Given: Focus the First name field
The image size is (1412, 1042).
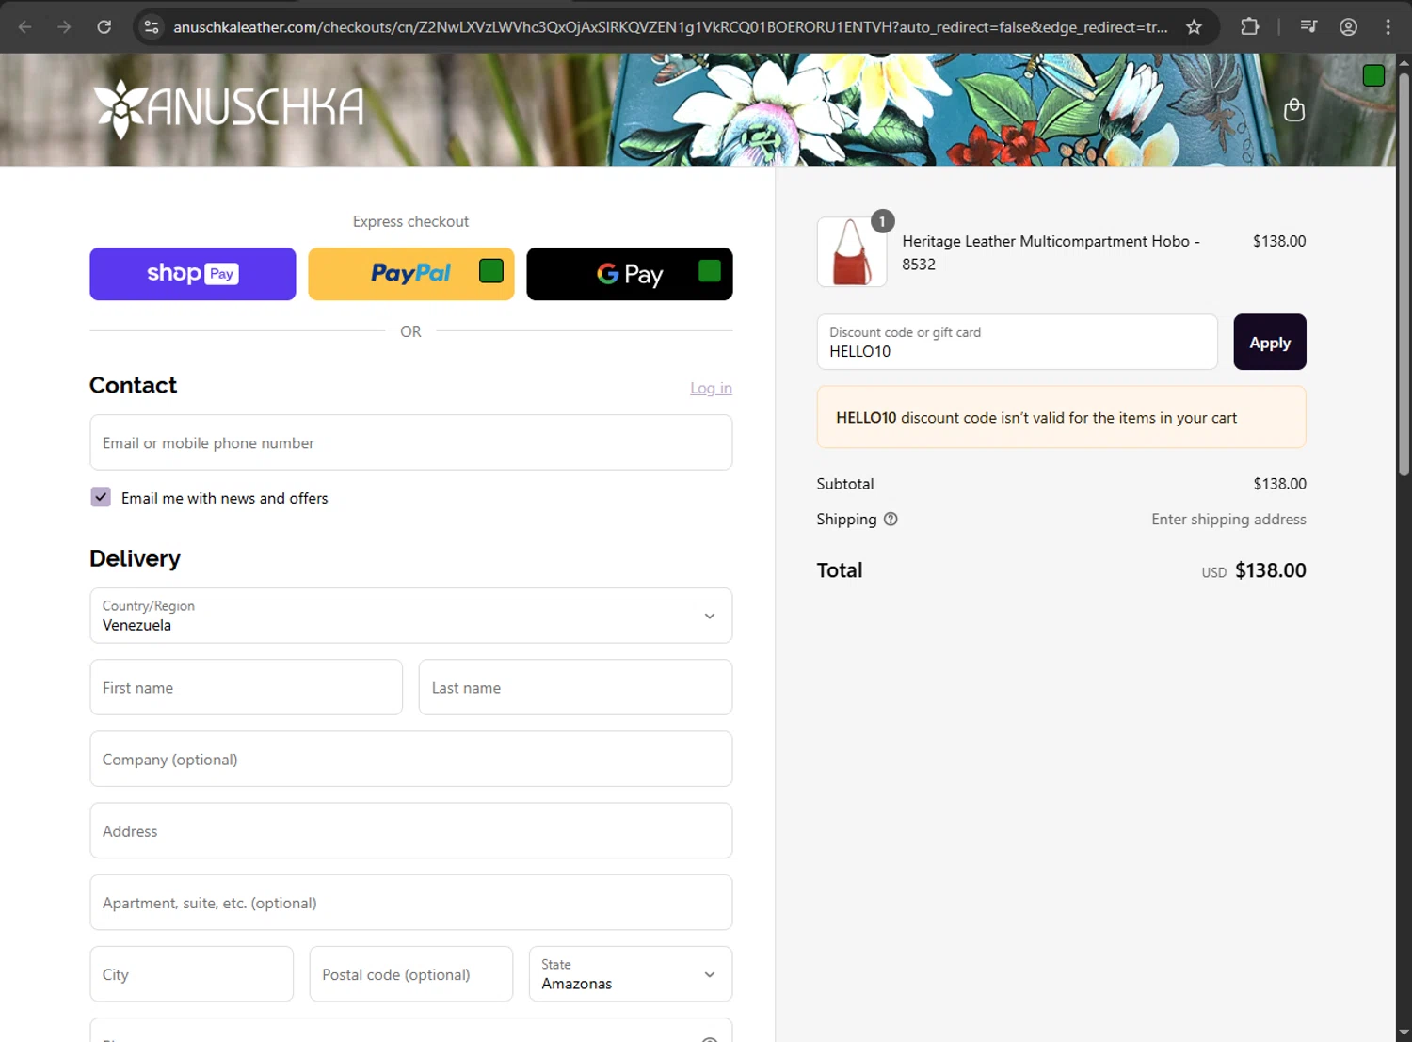Looking at the screenshot, I should [x=247, y=687].
